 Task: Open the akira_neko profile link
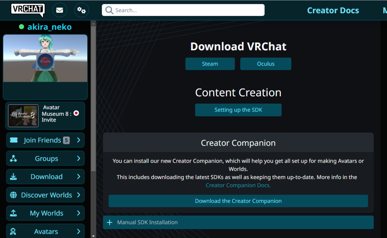point(50,27)
